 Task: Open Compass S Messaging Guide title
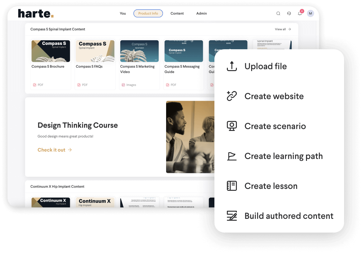click(x=182, y=69)
